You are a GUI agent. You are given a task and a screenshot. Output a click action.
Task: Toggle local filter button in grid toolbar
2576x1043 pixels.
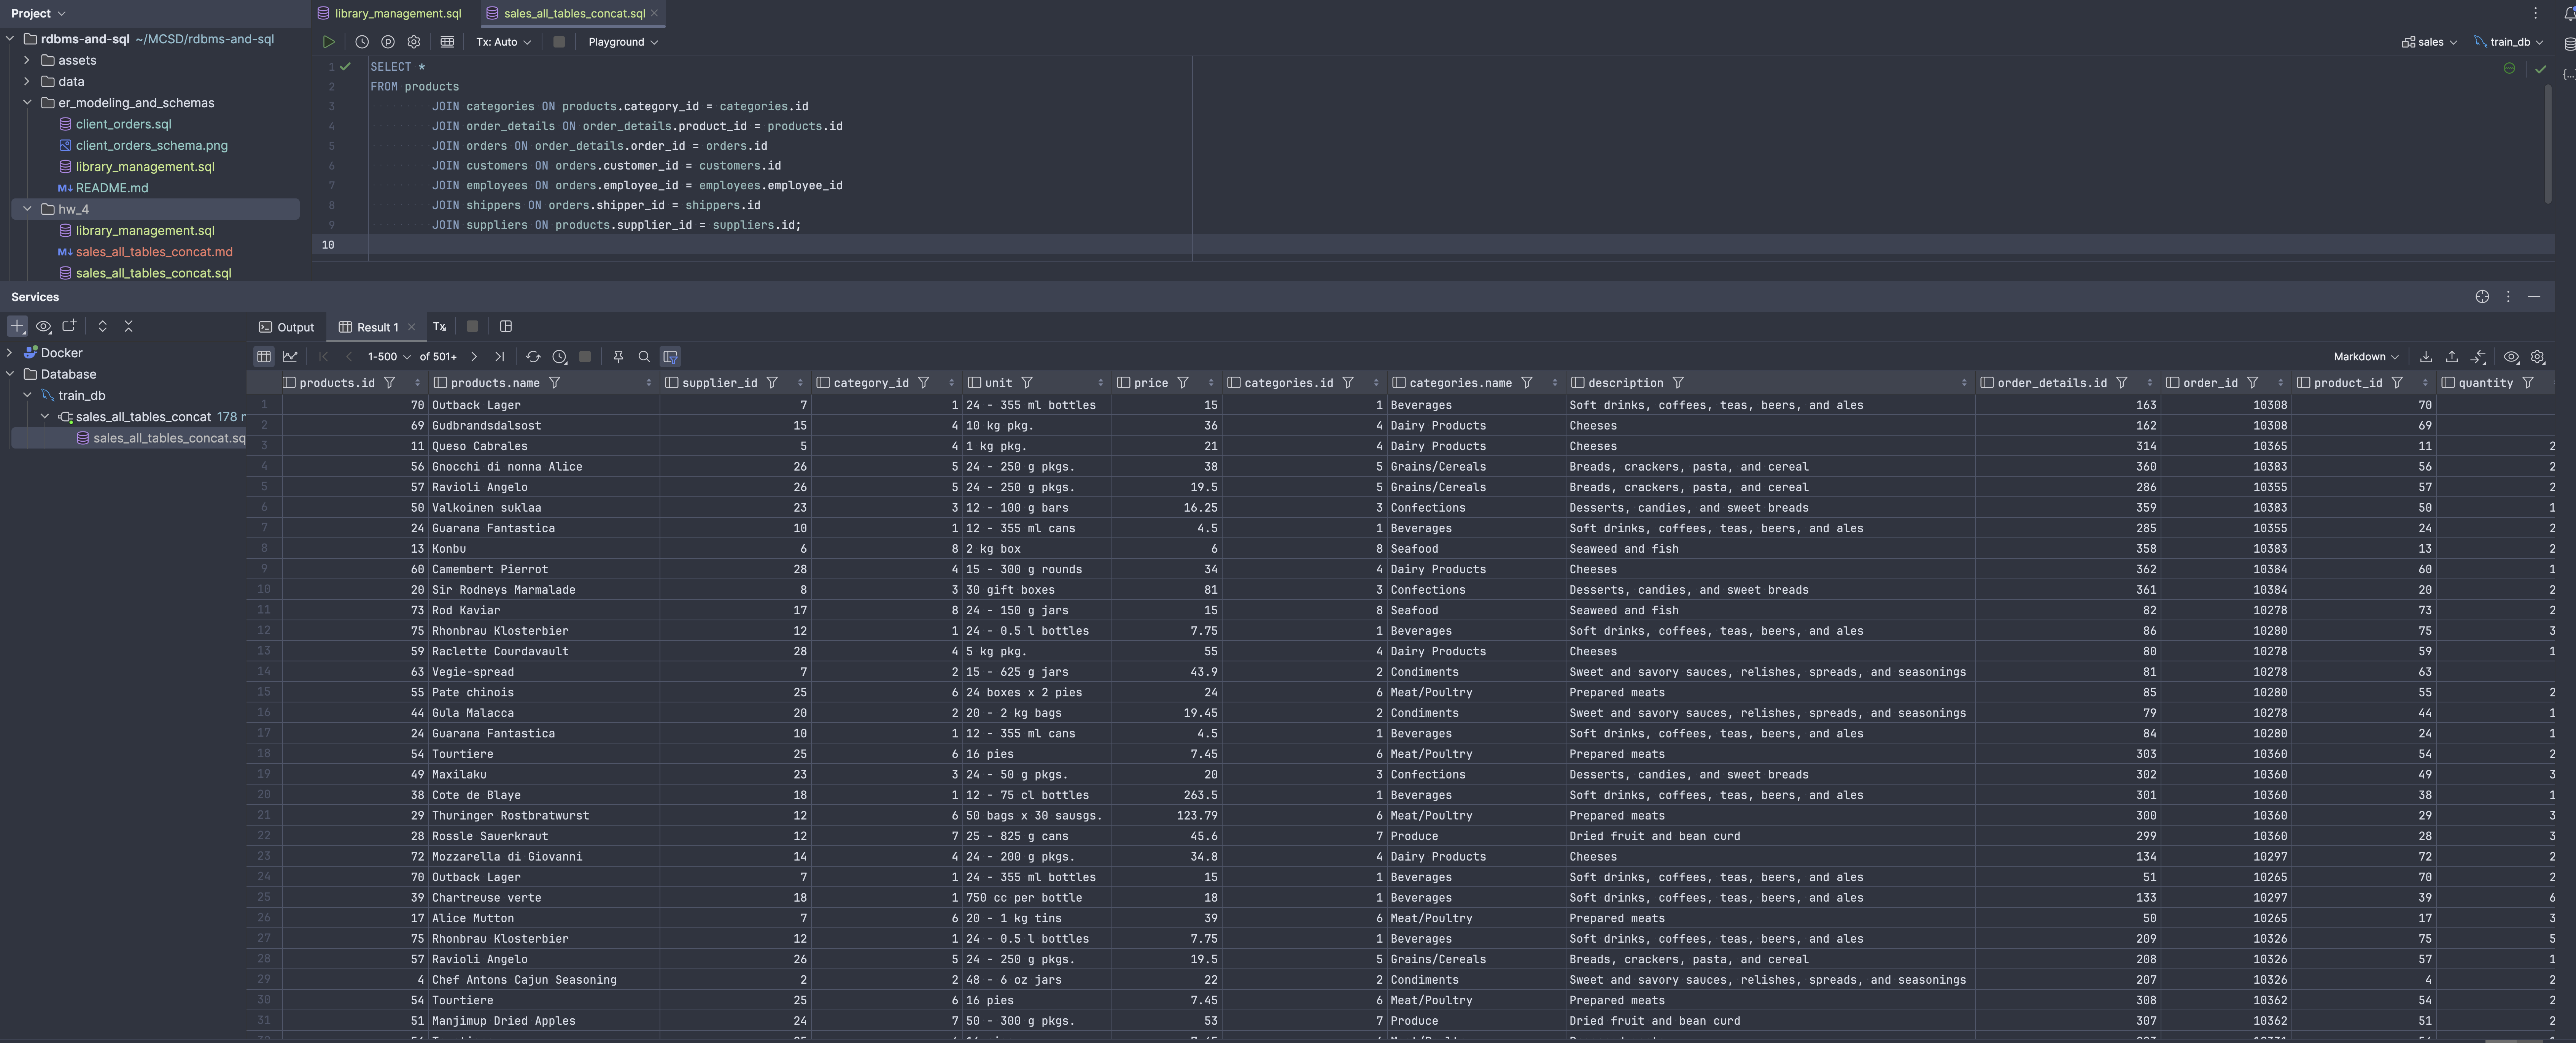(x=670, y=357)
